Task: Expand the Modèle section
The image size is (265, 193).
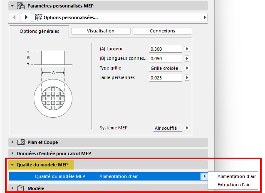Action: [12, 188]
